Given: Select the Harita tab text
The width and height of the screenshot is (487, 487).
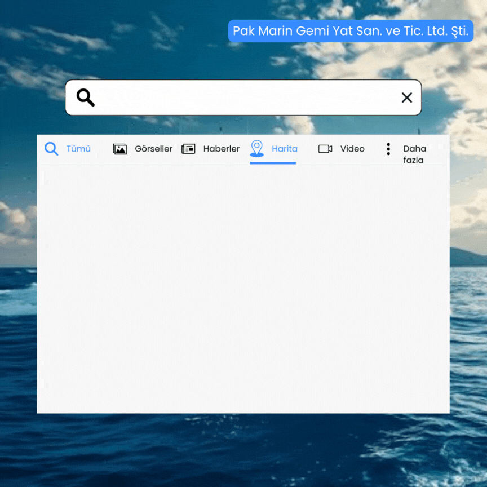Looking at the screenshot, I should tap(285, 149).
